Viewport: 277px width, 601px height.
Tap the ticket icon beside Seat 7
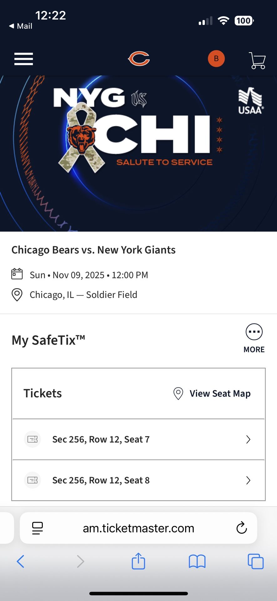(x=32, y=439)
